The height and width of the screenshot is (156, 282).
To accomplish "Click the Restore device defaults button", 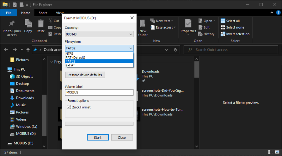I will (85, 75).
